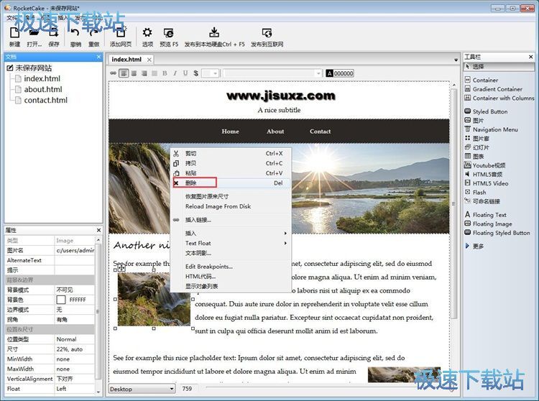539x401 pixels.
Task: Click the 背景色 FFFFFF color swatch
Action: click(x=61, y=299)
